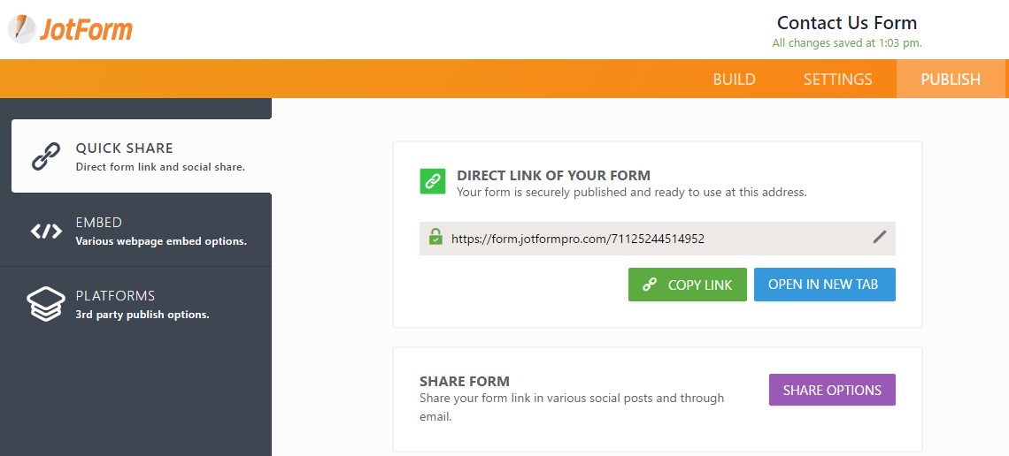The image size is (1009, 456).
Task: Click the green direct link icon
Action: [x=433, y=181]
